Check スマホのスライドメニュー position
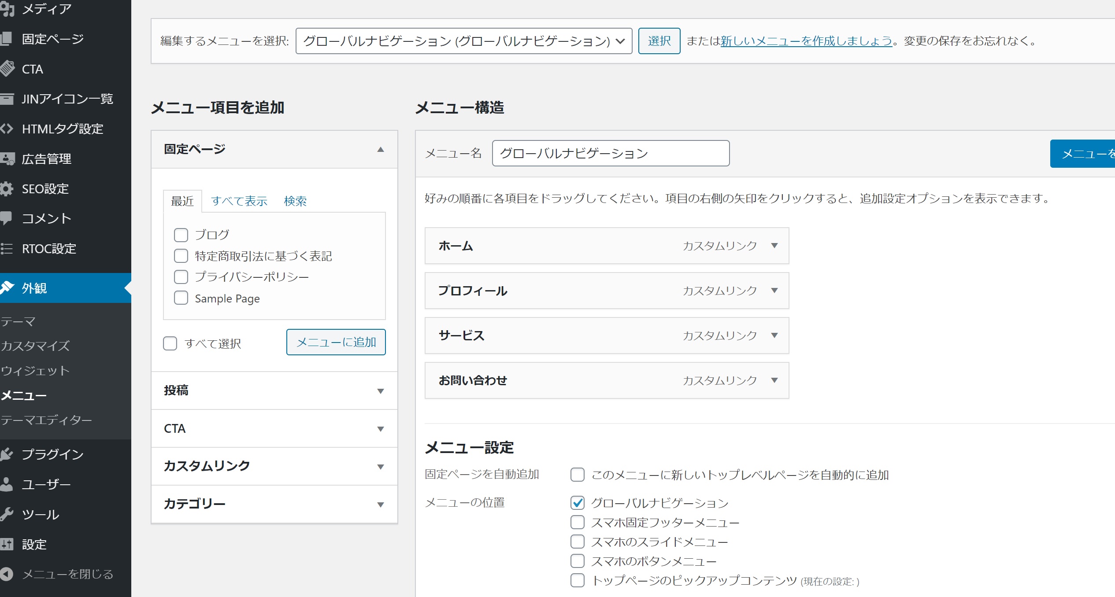The height and width of the screenshot is (597, 1115). (x=578, y=542)
